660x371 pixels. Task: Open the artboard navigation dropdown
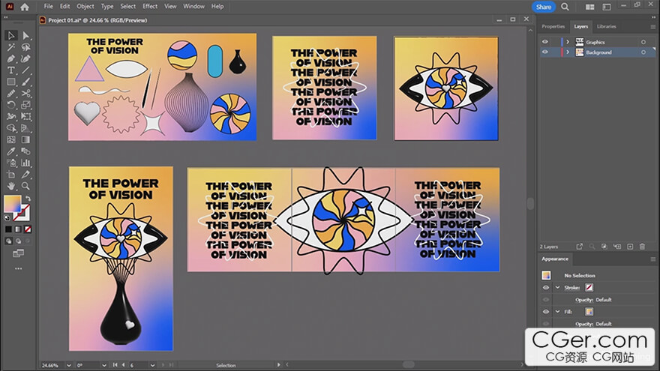tap(152, 366)
